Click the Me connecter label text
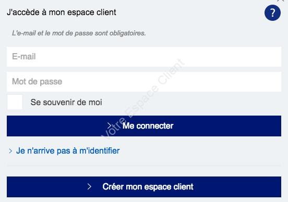 tap(148, 126)
